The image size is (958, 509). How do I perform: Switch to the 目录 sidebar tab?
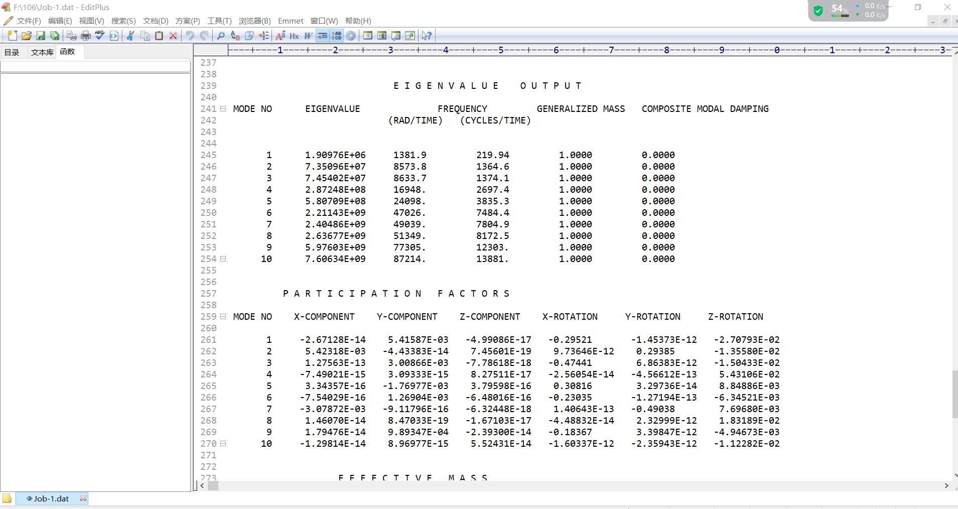12,52
